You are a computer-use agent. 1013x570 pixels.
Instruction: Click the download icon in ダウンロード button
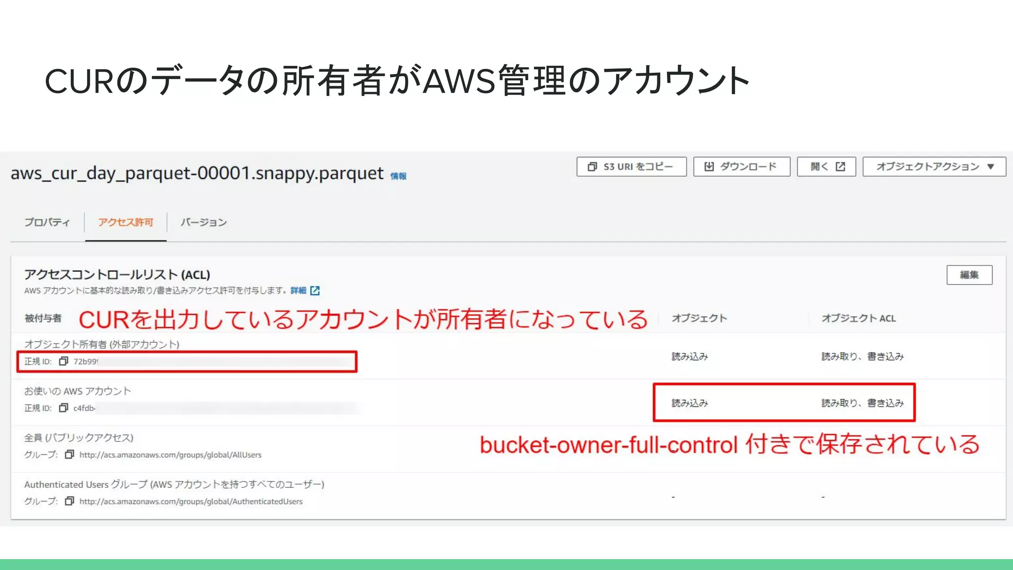coord(709,167)
